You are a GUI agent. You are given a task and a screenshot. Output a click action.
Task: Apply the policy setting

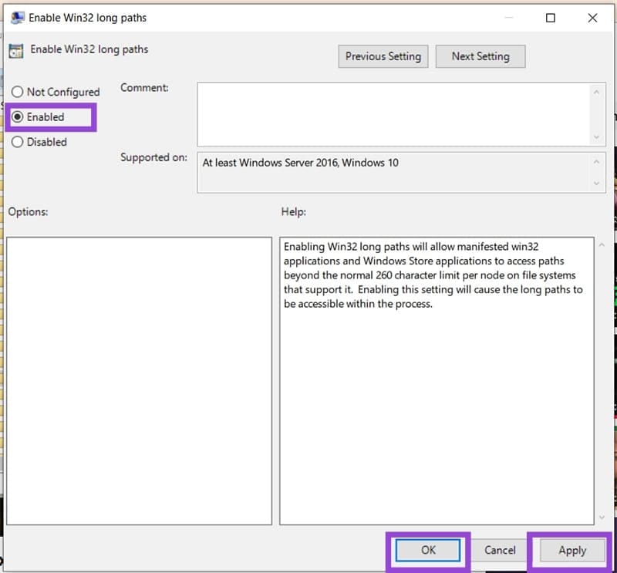[571, 550]
